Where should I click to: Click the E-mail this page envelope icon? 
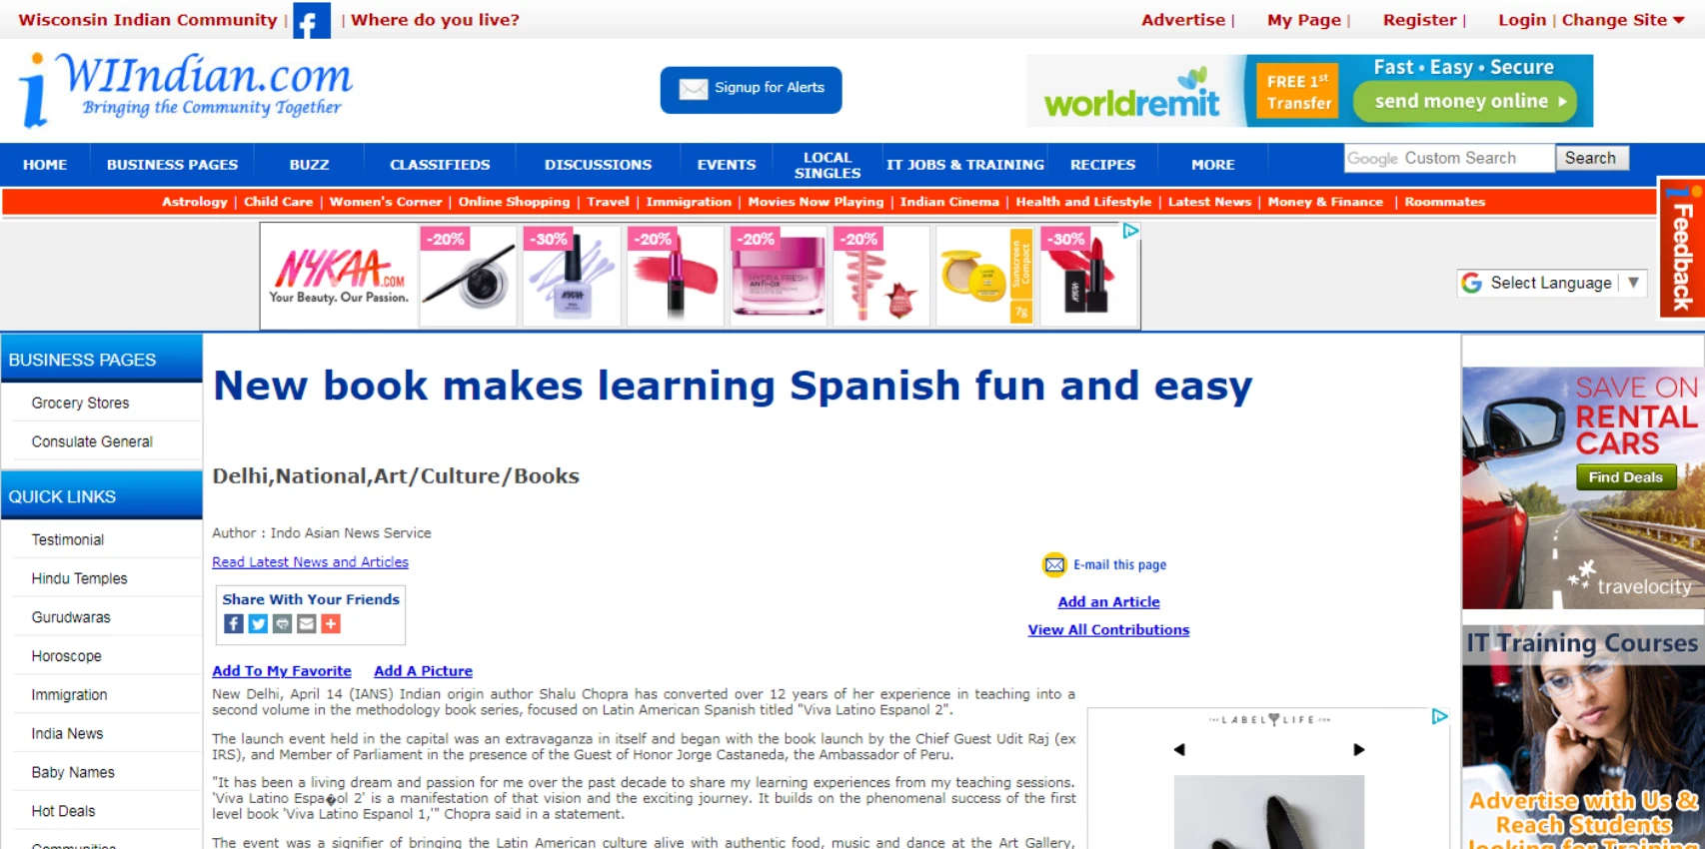1054,565
